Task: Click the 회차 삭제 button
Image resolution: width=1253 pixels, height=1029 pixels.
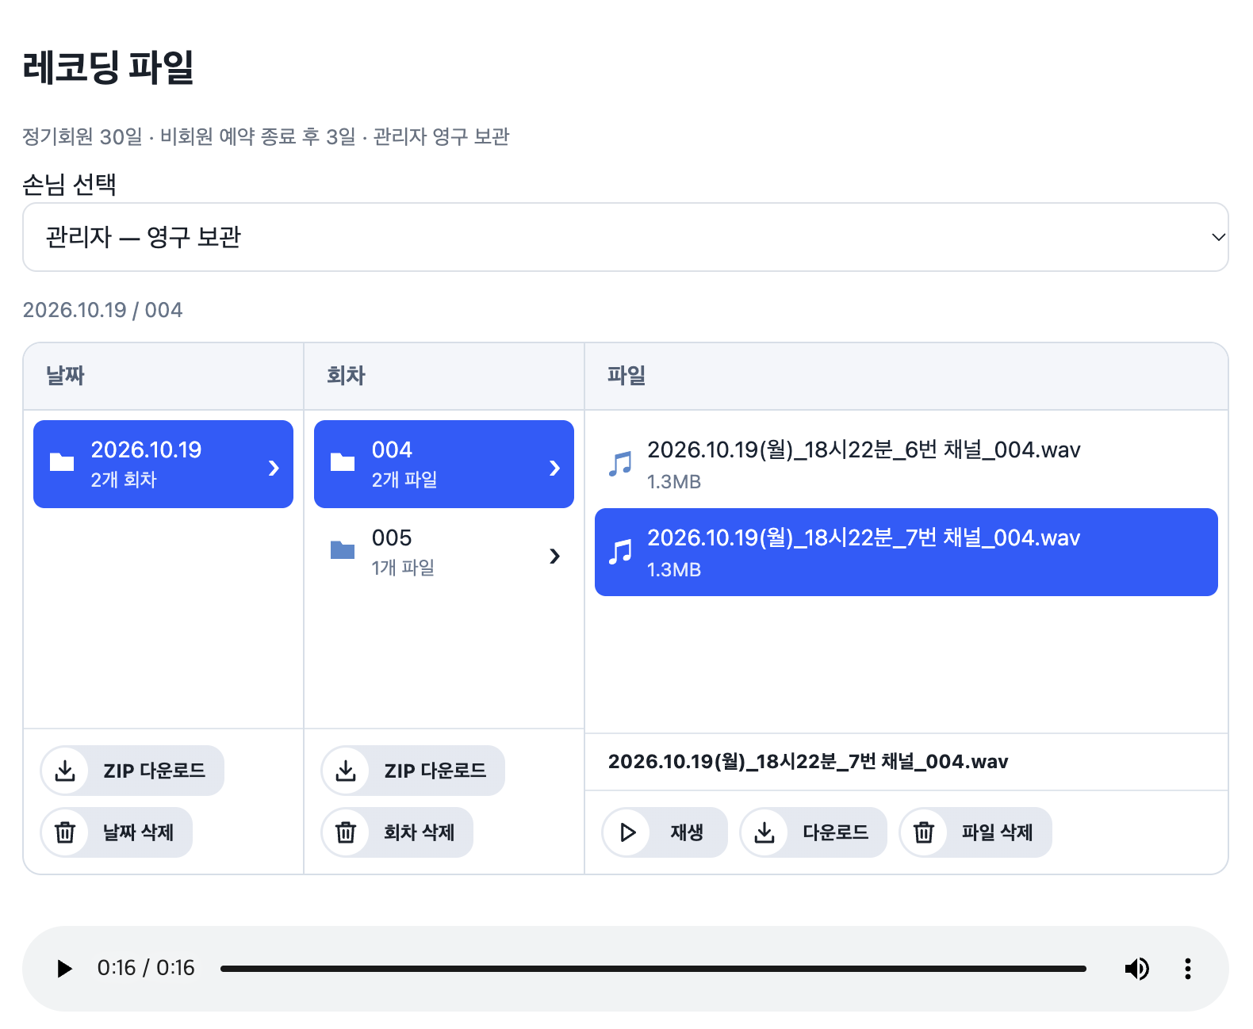Action: pos(397,832)
